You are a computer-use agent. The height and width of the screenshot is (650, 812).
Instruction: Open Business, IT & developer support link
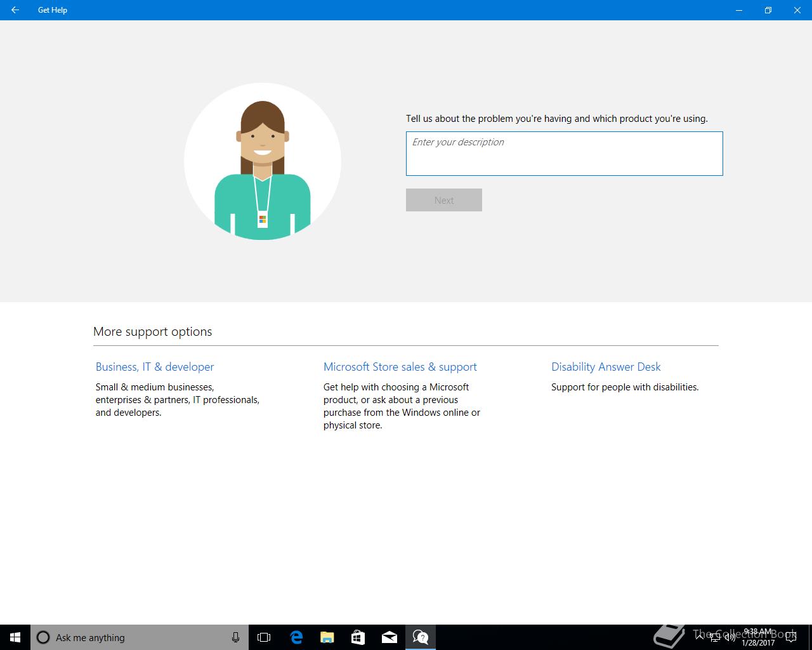click(155, 367)
